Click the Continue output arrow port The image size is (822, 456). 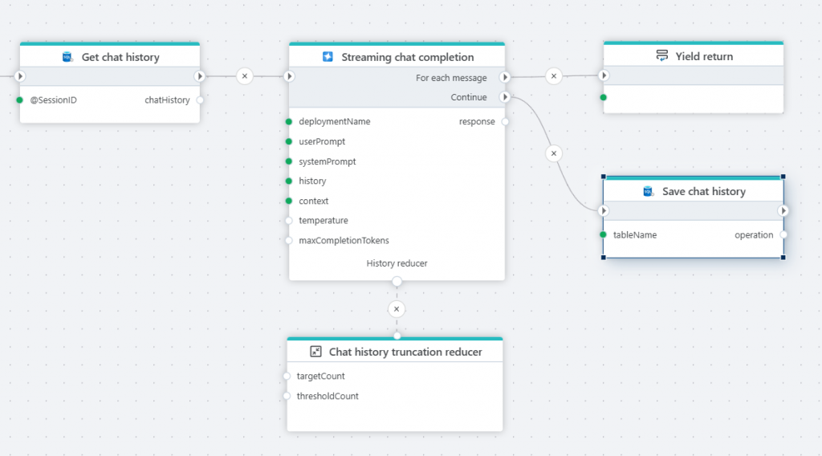504,97
